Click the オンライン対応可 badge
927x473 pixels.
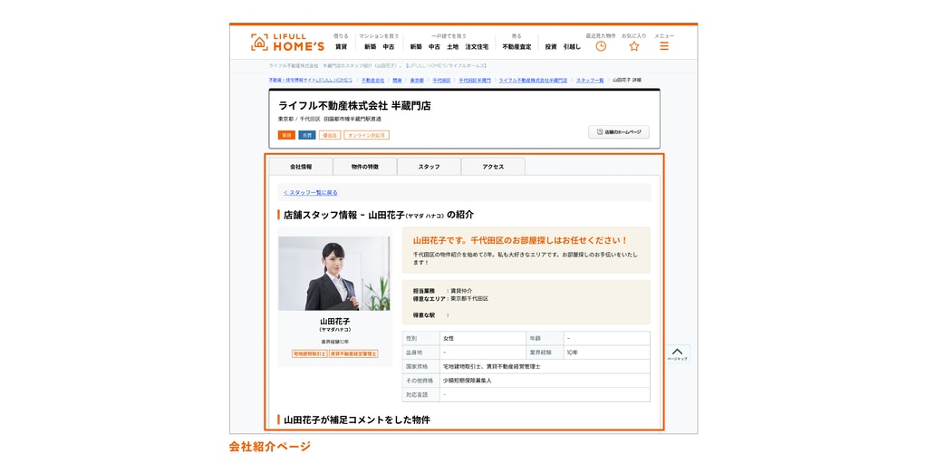click(x=367, y=135)
